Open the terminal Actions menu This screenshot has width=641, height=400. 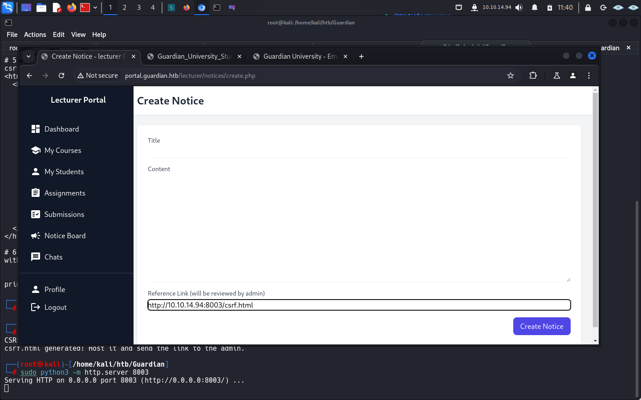[35, 35]
